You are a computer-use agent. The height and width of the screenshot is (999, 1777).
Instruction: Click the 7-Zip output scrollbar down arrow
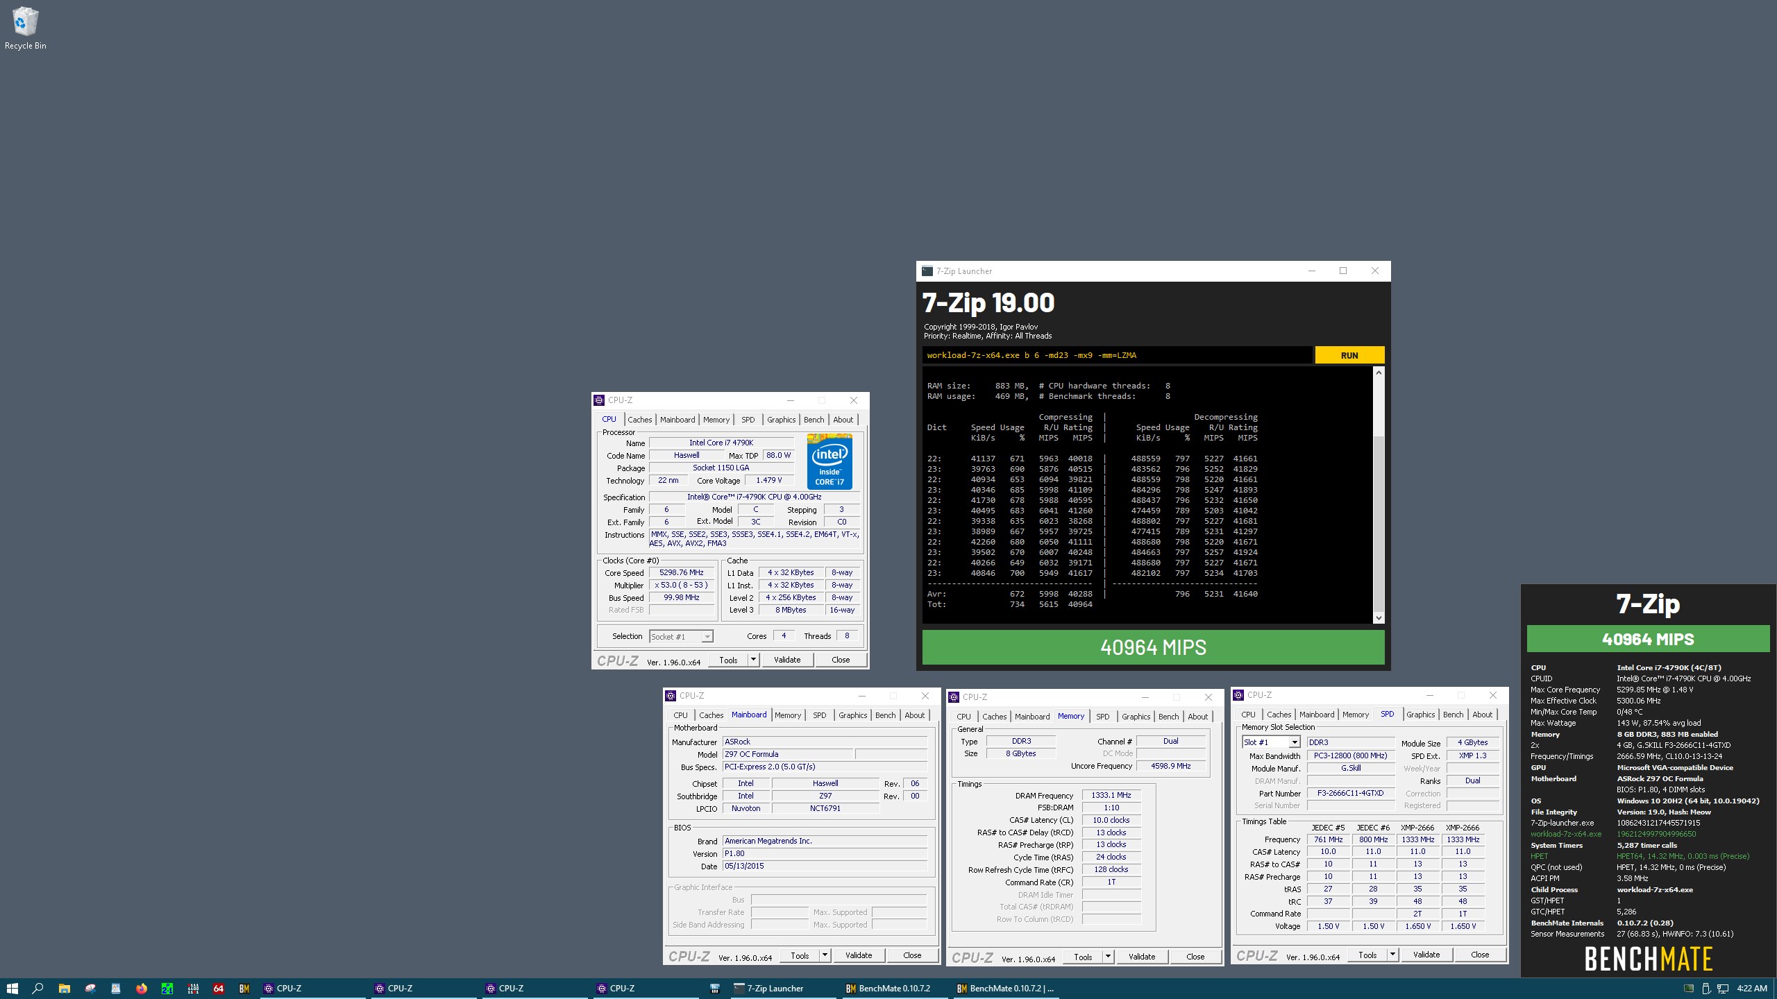(1379, 617)
